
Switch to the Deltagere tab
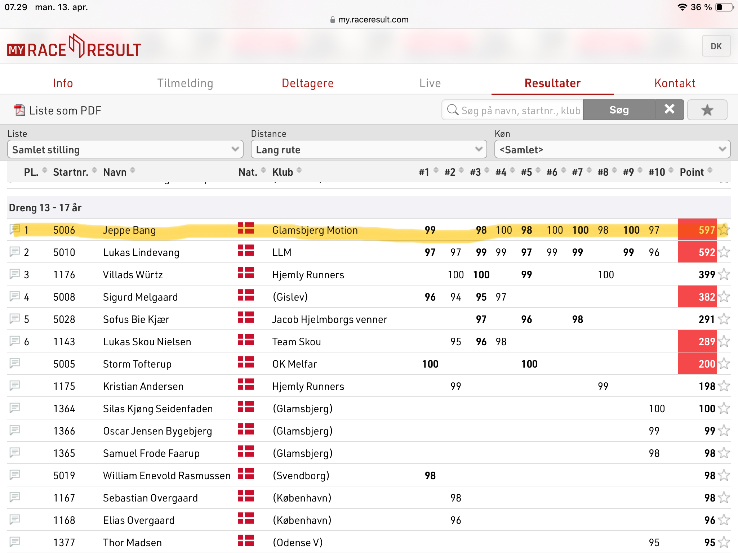[307, 83]
